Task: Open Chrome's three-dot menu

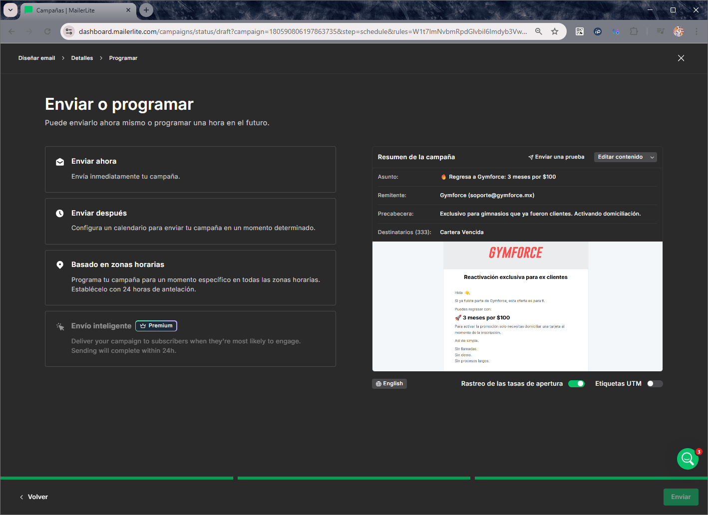Action: click(x=697, y=31)
